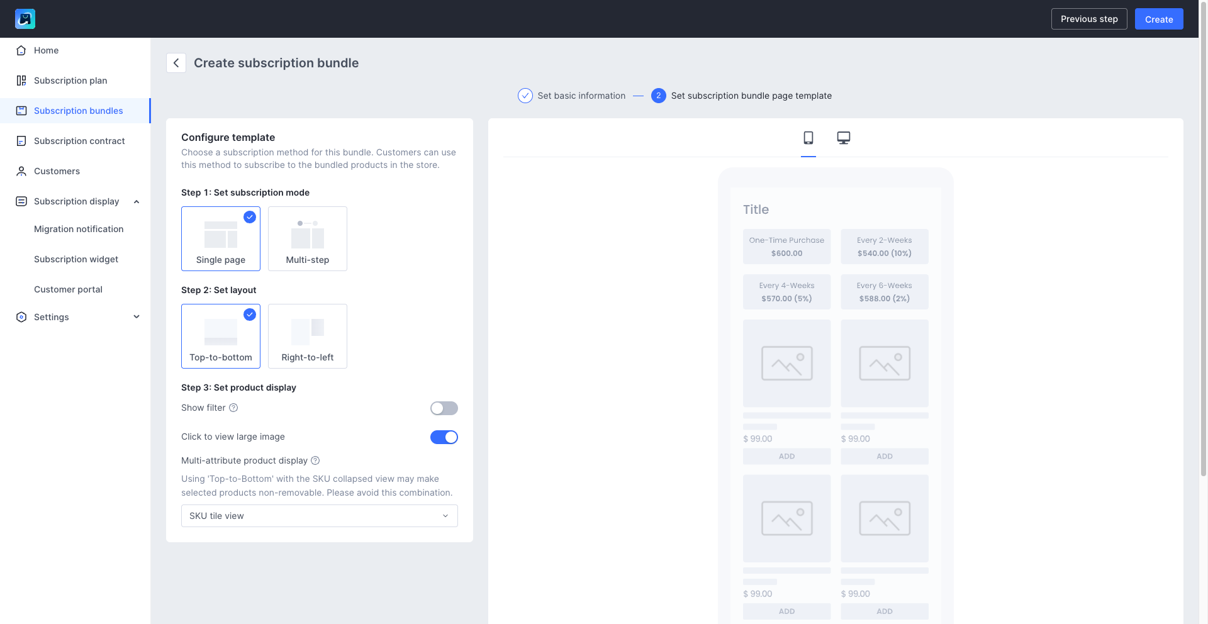Image resolution: width=1208 pixels, height=624 pixels.
Task: Click the Customers person icon
Action: (x=21, y=171)
